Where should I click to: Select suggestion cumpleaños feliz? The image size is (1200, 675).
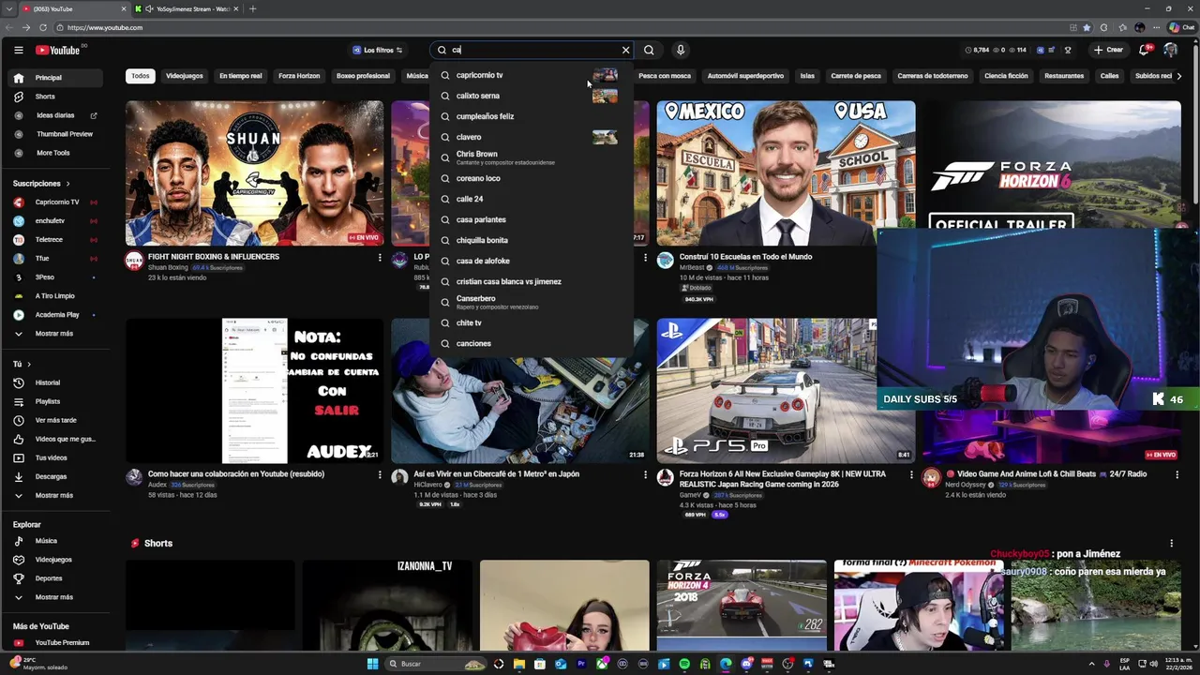click(531, 116)
